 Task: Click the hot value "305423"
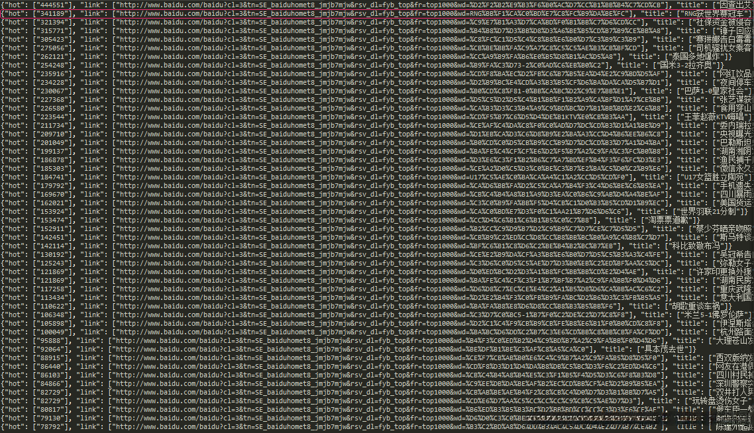pos(53,40)
